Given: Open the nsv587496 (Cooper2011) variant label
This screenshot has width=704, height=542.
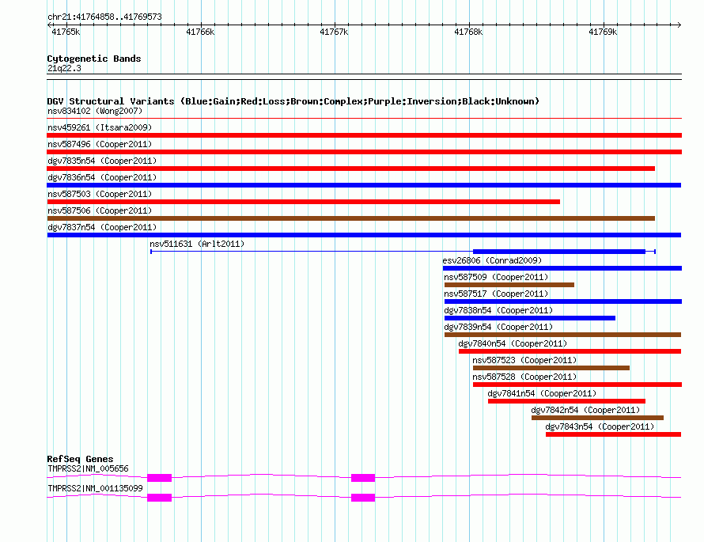Looking at the screenshot, I should [x=100, y=144].
